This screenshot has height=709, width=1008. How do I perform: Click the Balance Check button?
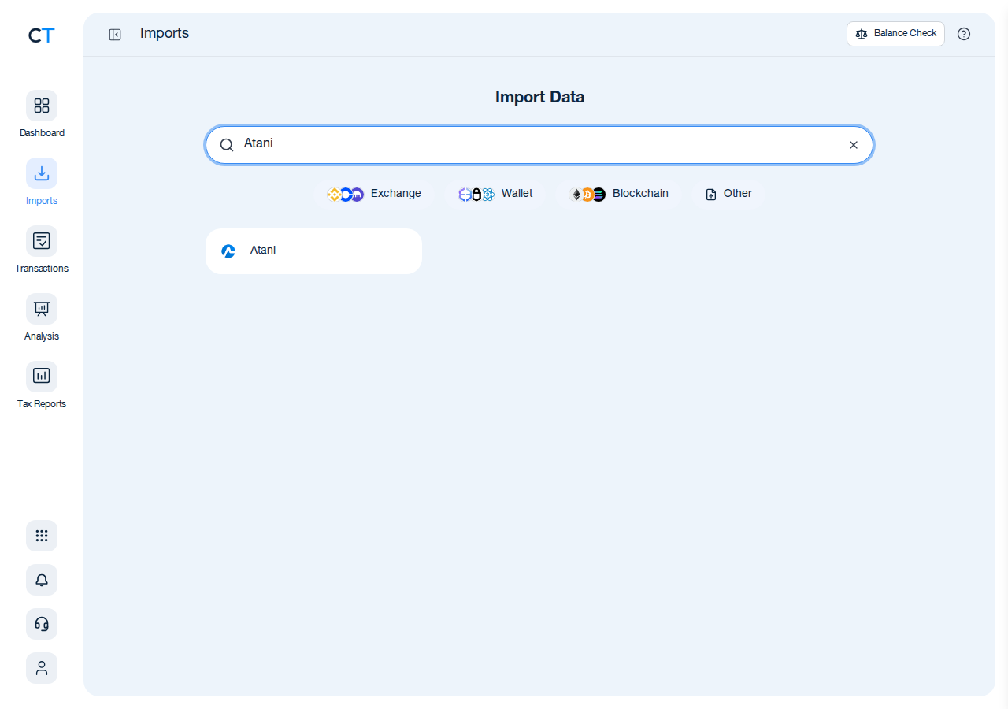tap(895, 34)
